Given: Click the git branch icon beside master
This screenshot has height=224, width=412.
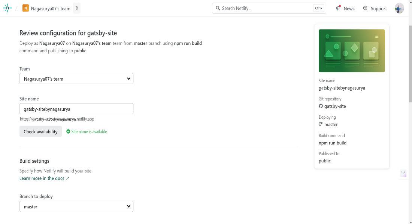Looking at the screenshot, I should point(321,124).
